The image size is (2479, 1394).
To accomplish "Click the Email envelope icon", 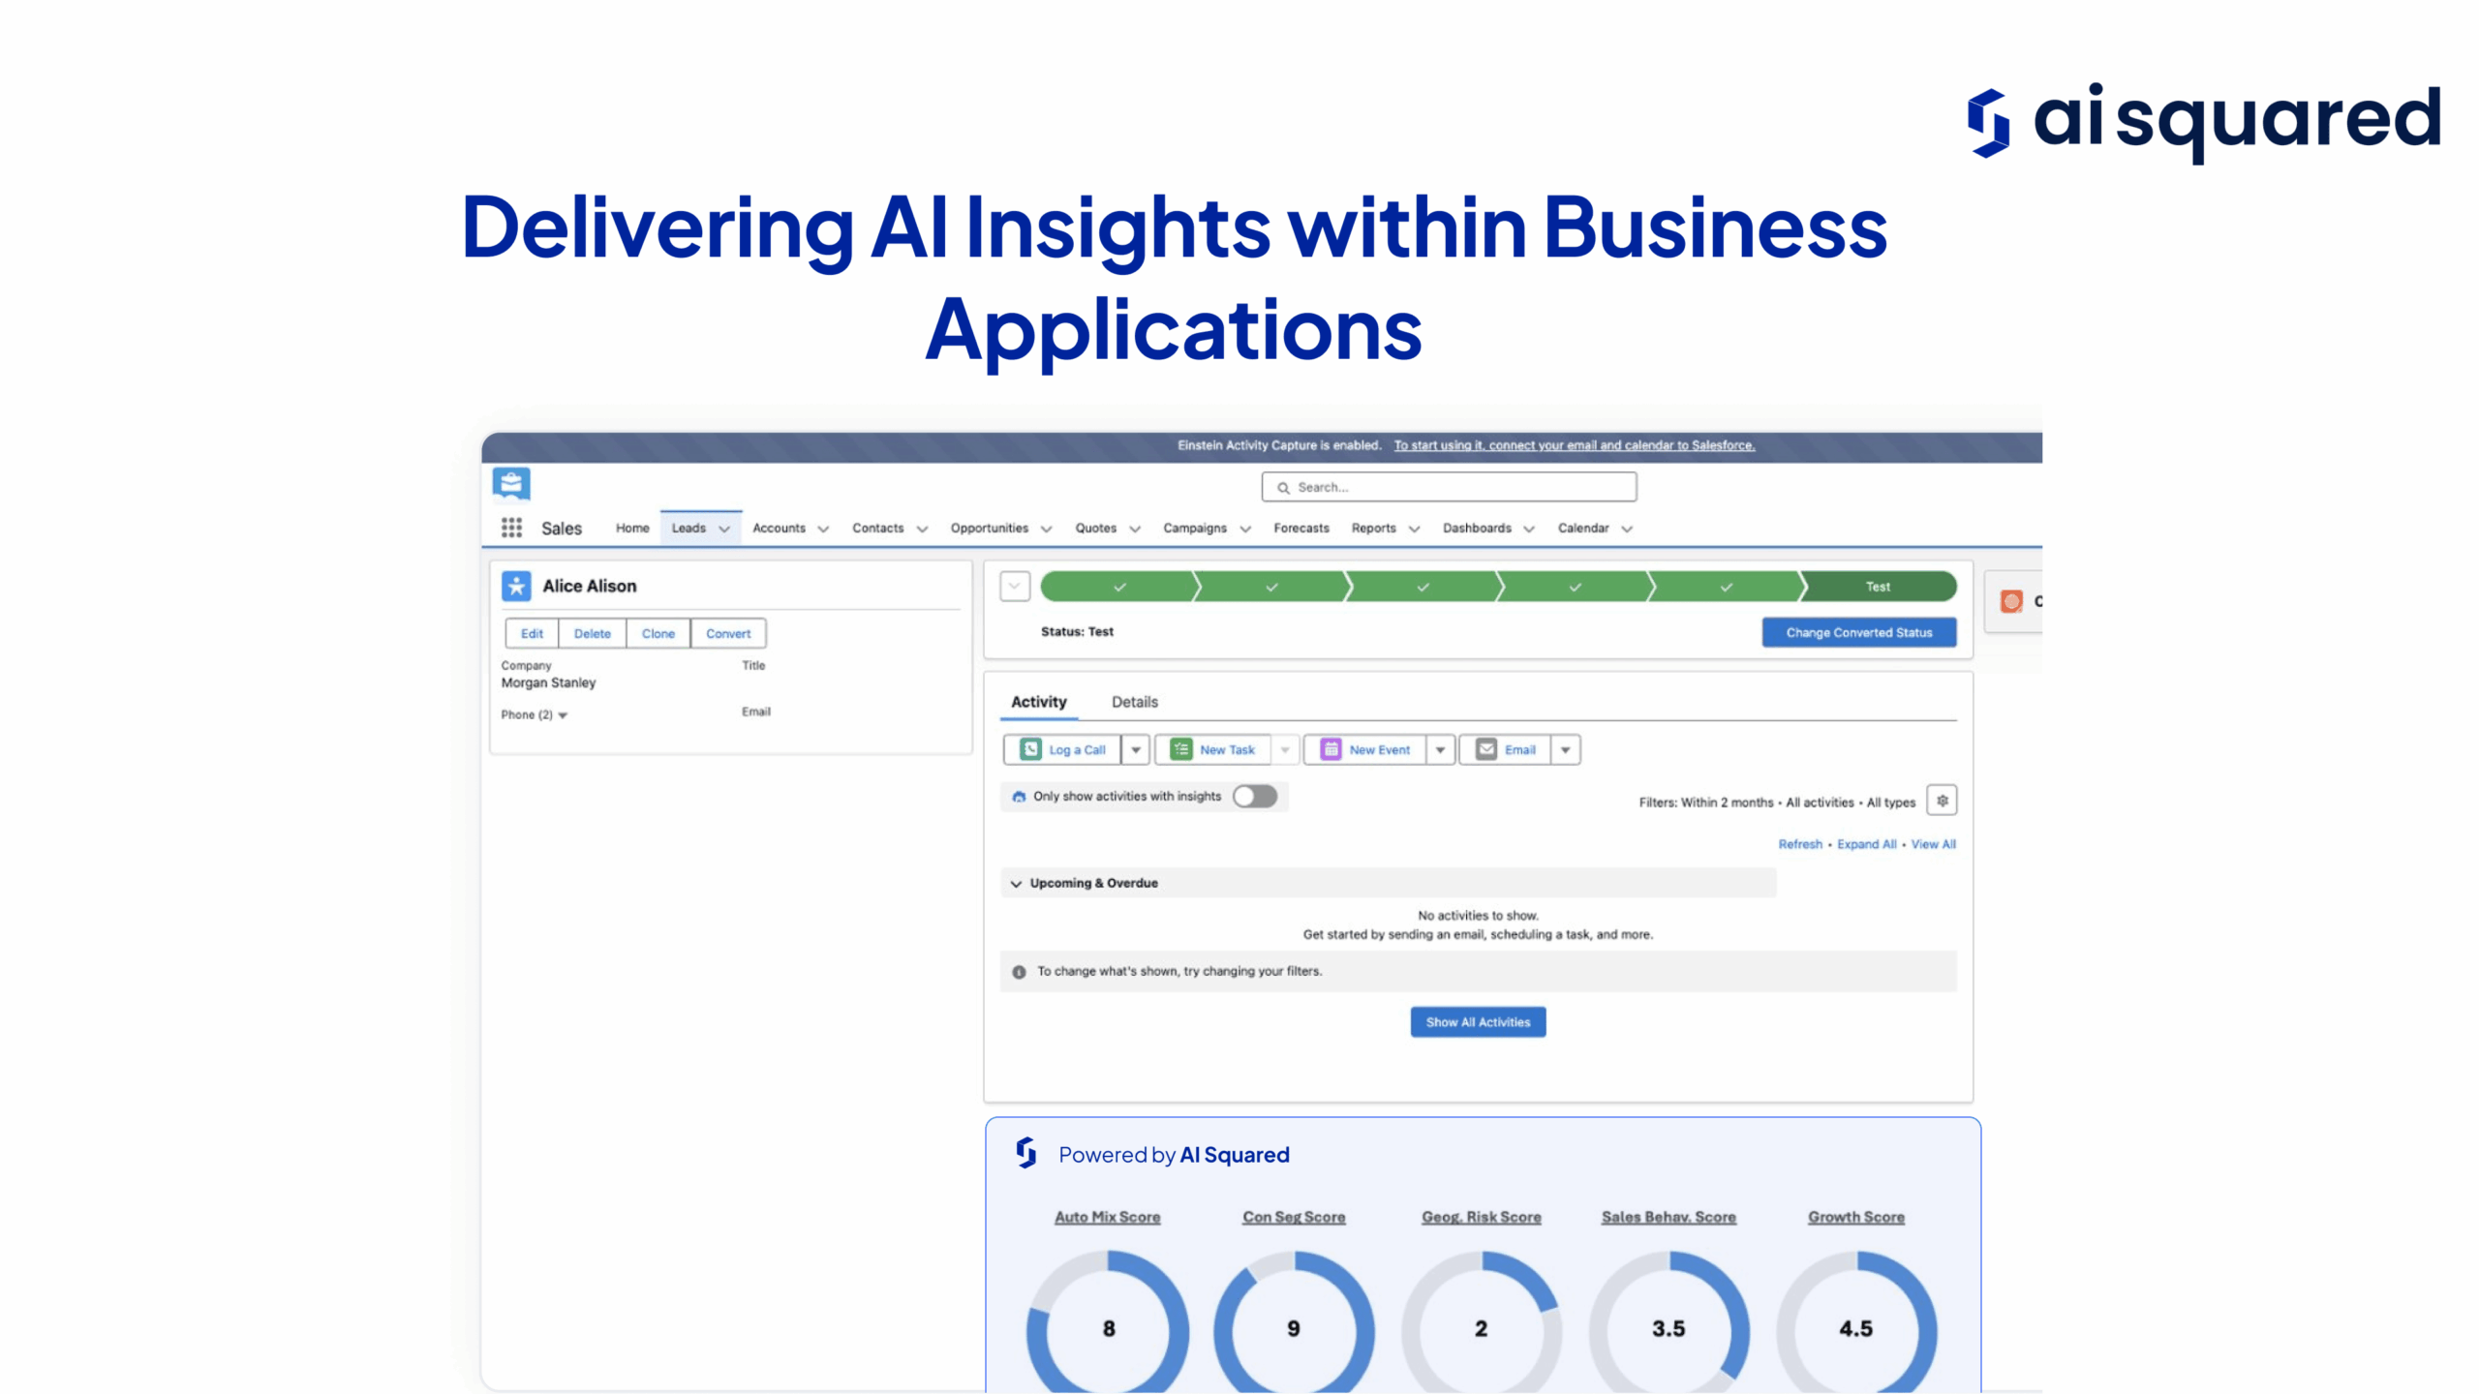I will 1486,749.
